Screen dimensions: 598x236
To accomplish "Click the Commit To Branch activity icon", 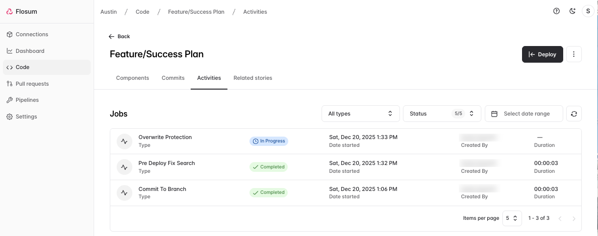I will tap(125, 193).
